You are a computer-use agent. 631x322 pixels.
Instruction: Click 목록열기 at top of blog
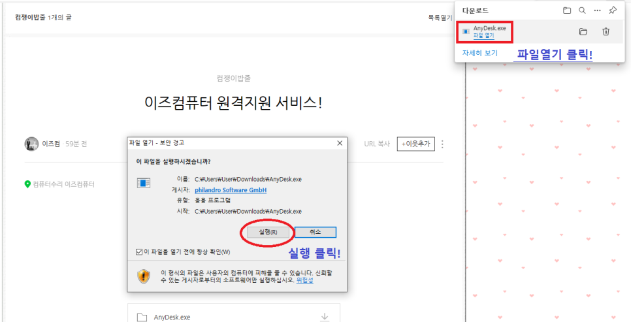pos(440,18)
